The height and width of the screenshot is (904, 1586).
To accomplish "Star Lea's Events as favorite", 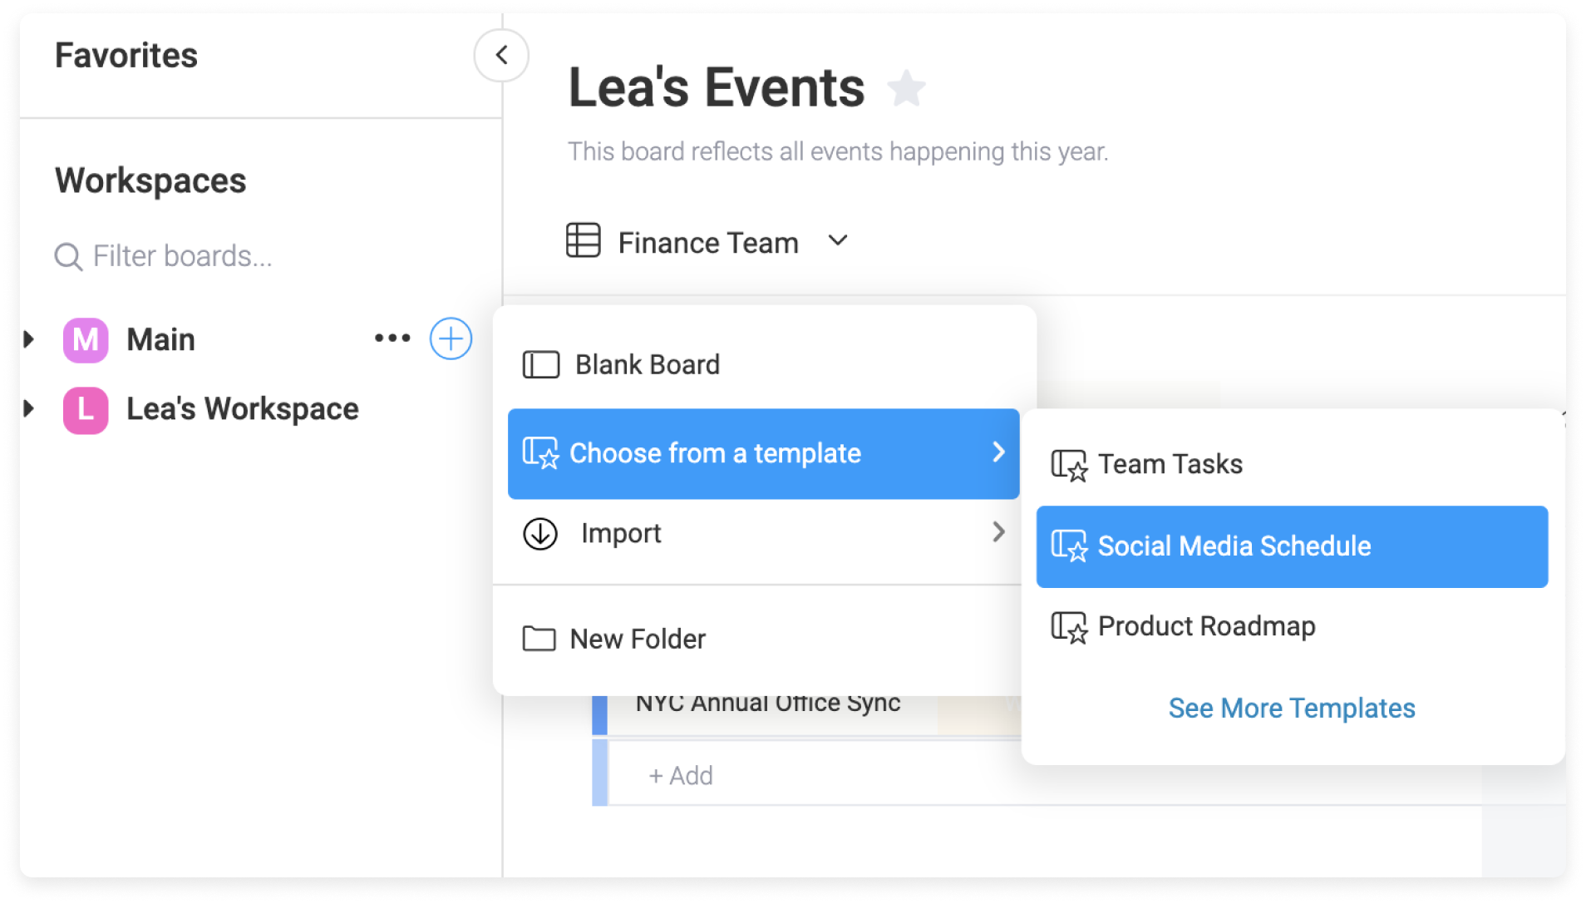I will [906, 89].
